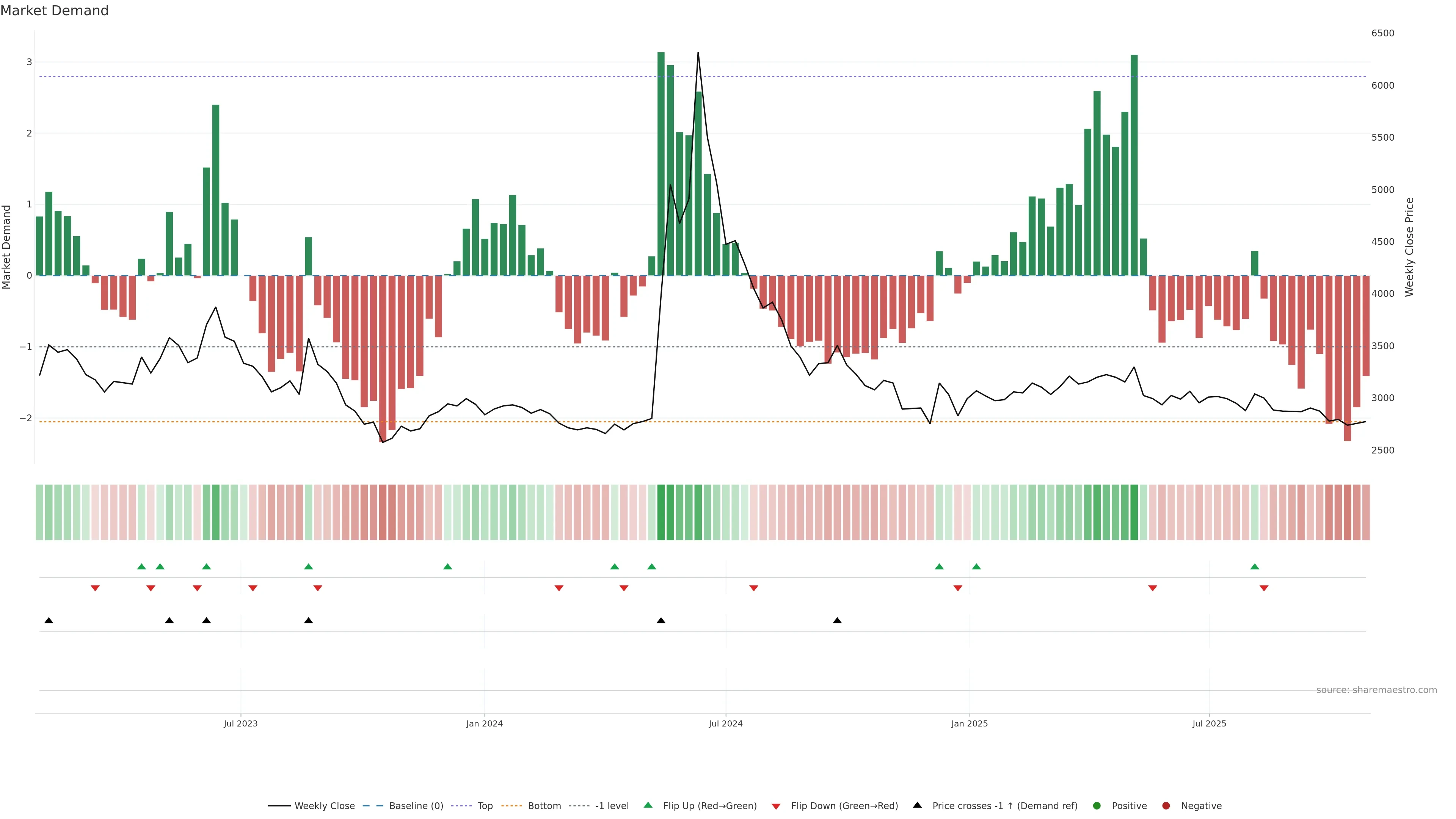Viewport: 1456px width, 819px height.
Task: Click the Jul 2025 x-axis label
Action: [x=1209, y=723]
